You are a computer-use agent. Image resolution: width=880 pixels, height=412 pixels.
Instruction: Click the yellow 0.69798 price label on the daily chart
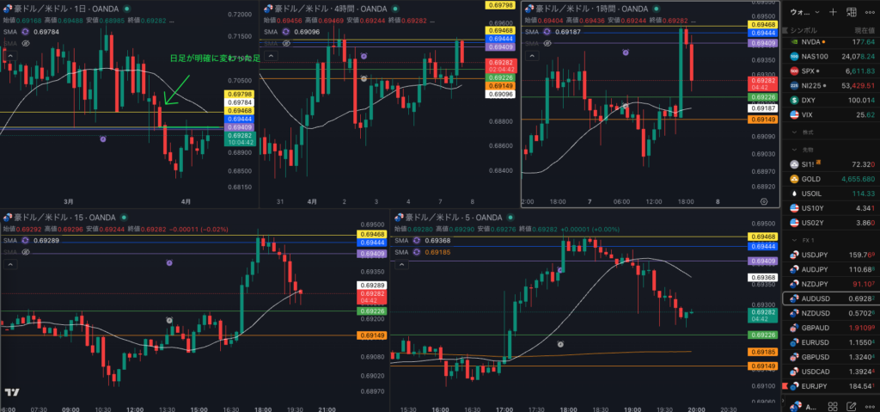tap(240, 94)
